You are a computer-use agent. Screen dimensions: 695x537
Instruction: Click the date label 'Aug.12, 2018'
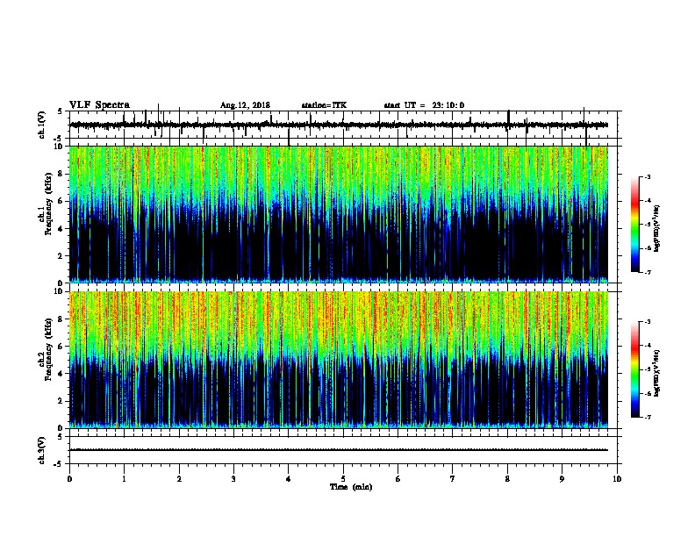click(x=245, y=105)
